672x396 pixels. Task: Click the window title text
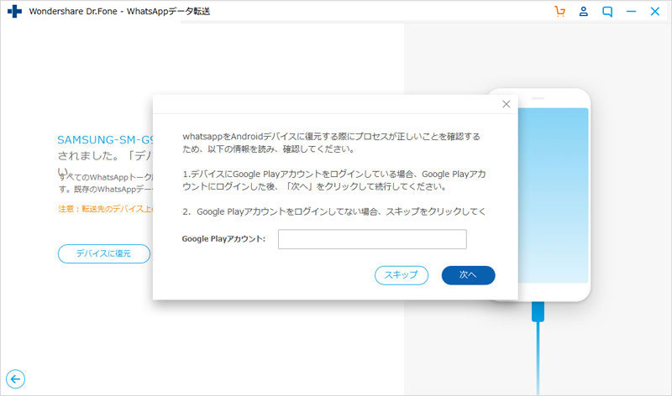[119, 12]
